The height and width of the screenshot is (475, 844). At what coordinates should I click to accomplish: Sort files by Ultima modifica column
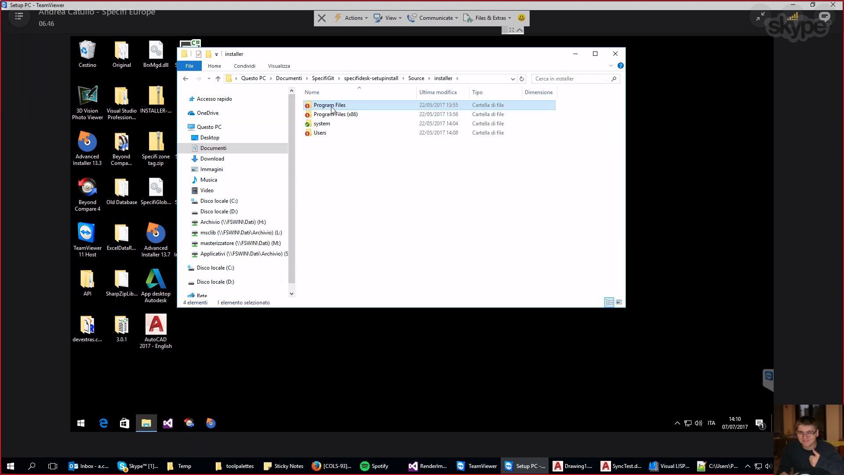pos(438,92)
